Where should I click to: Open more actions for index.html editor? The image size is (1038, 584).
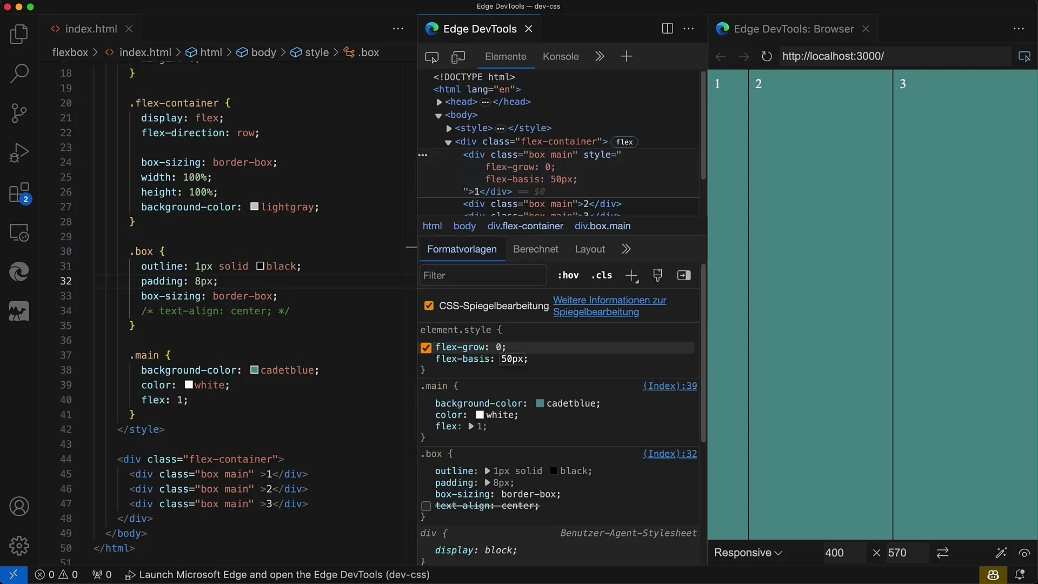coord(398,29)
